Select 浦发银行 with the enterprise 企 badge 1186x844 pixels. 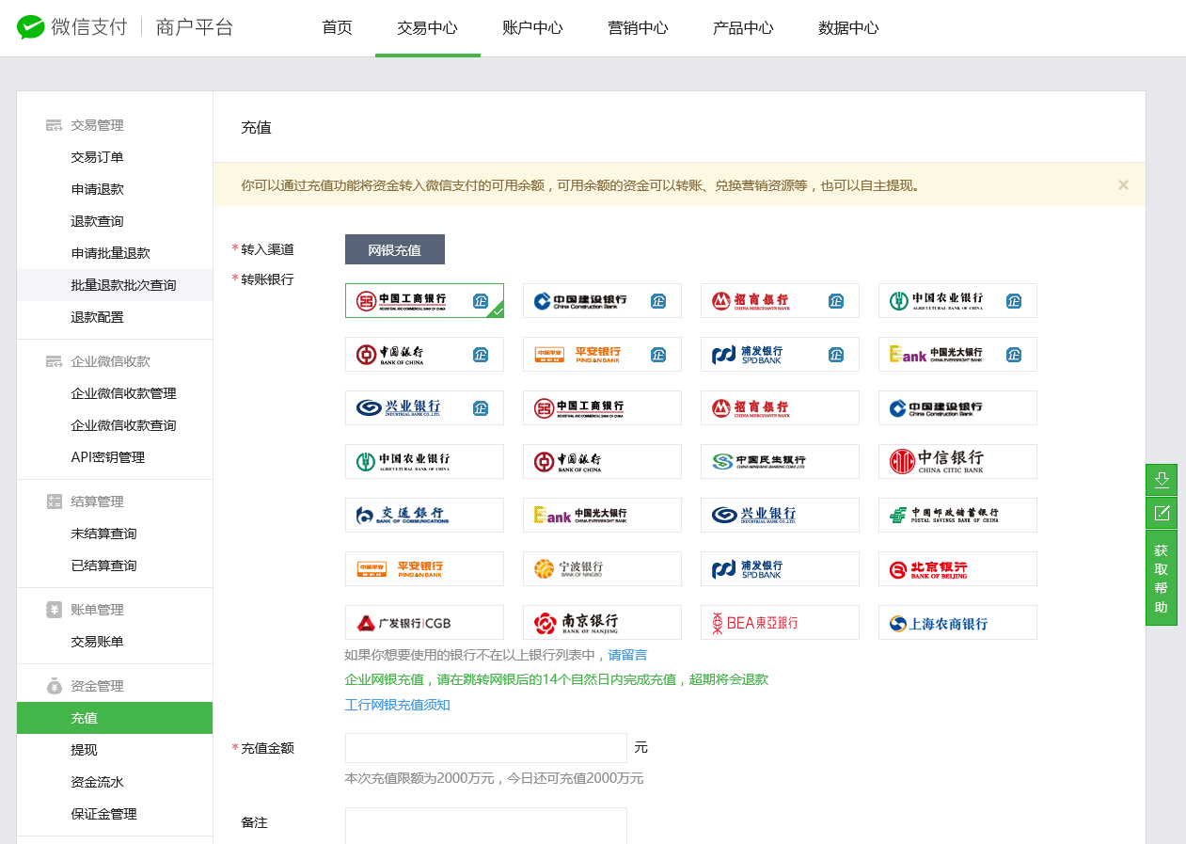780,355
